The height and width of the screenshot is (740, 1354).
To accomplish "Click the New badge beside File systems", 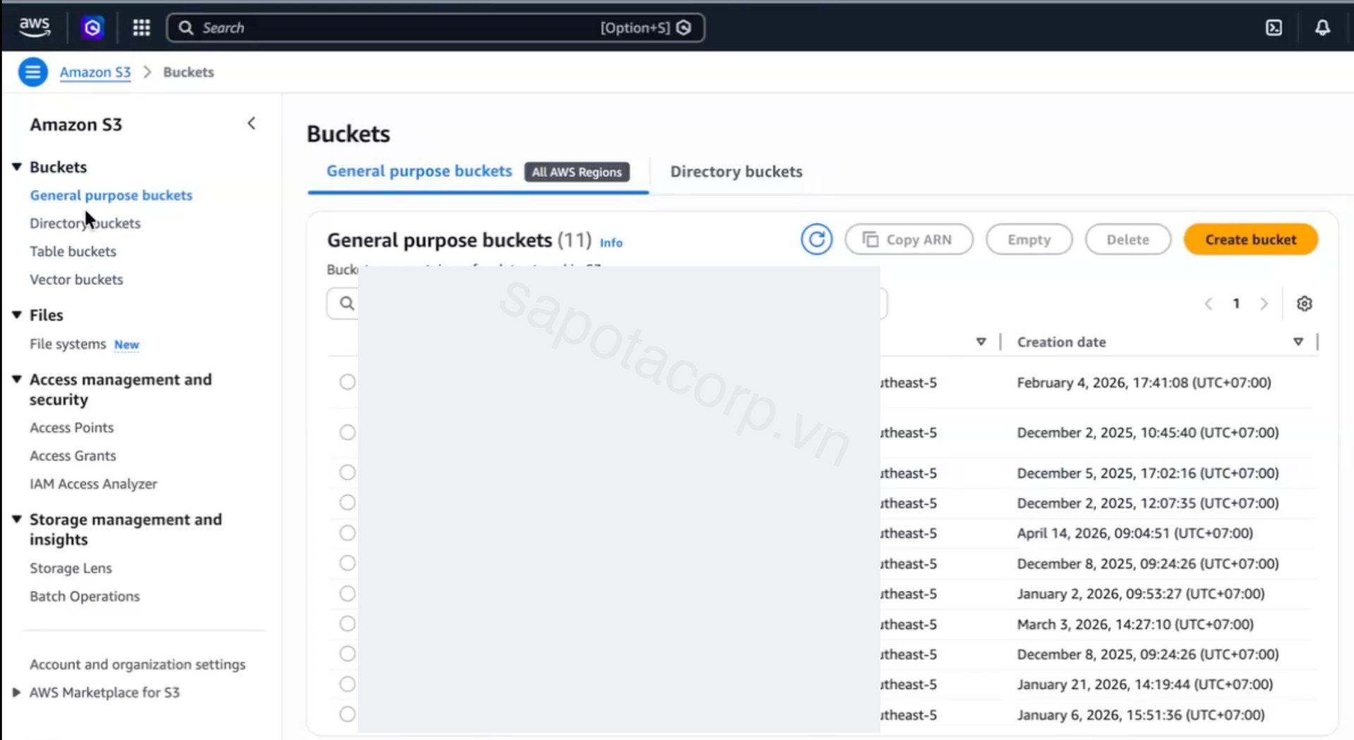I will click(126, 344).
